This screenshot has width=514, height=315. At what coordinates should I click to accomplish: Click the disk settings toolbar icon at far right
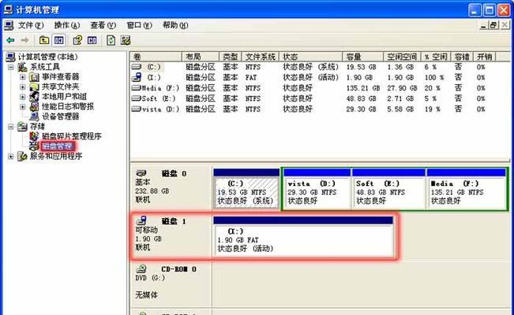point(126,40)
